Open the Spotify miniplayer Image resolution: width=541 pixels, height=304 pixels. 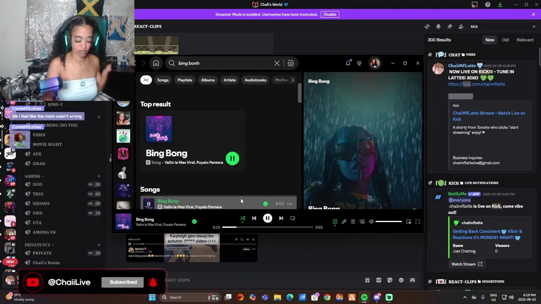pos(409,222)
